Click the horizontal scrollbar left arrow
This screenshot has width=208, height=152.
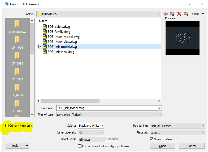click(39, 101)
